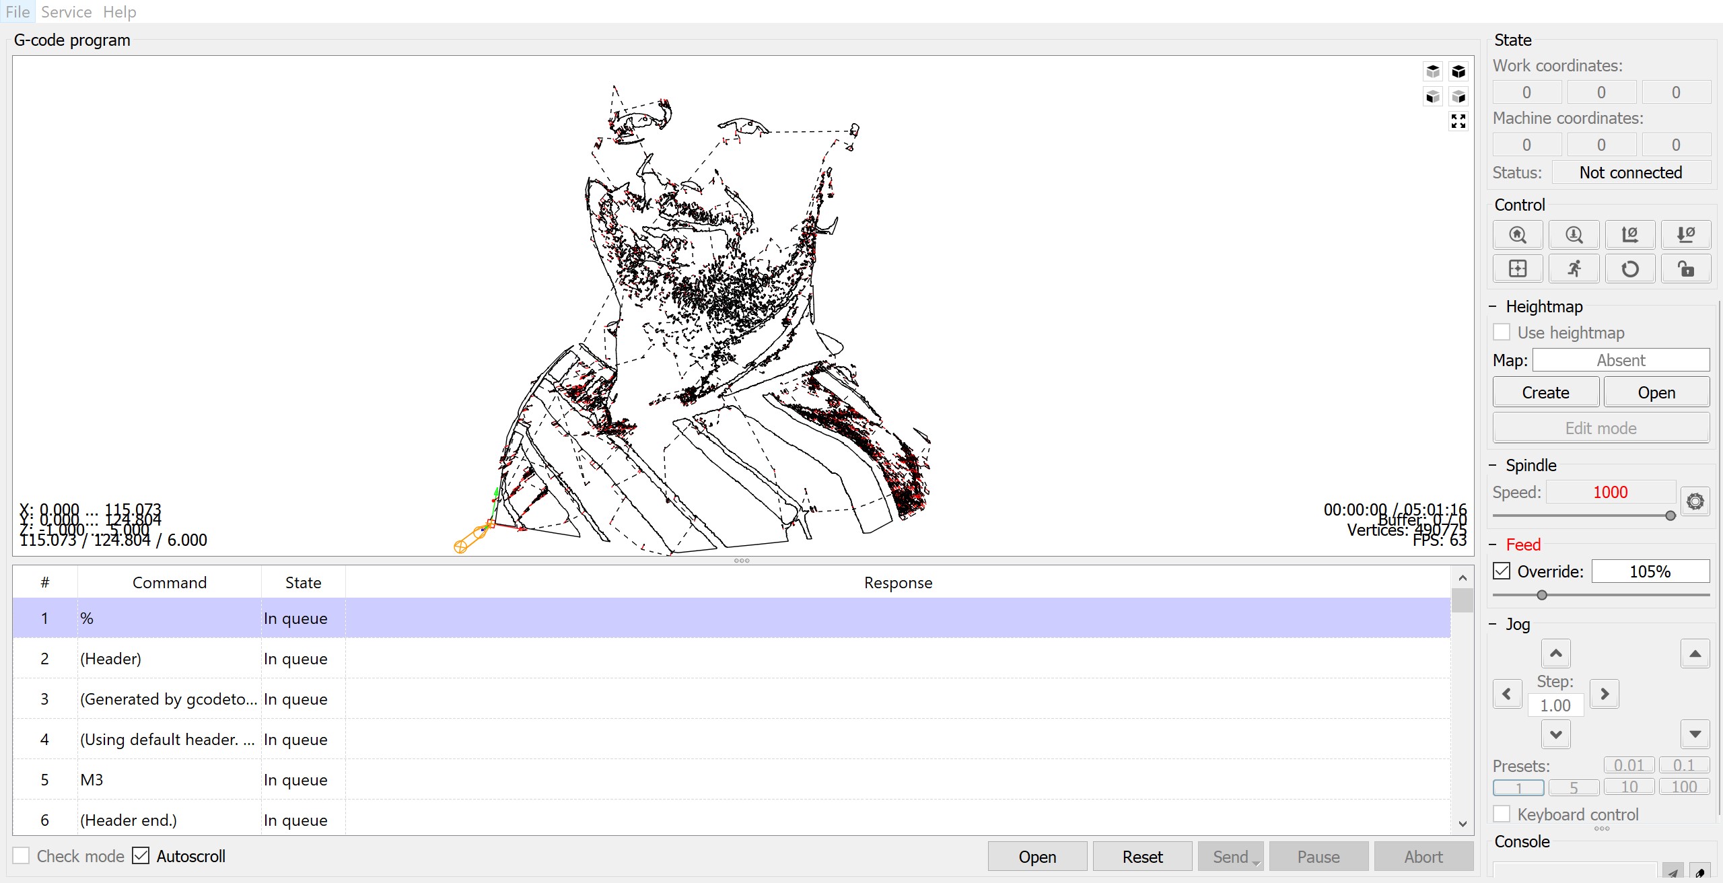1723x883 pixels.
Task: Collapse the Jog section
Action: [1492, 625]
